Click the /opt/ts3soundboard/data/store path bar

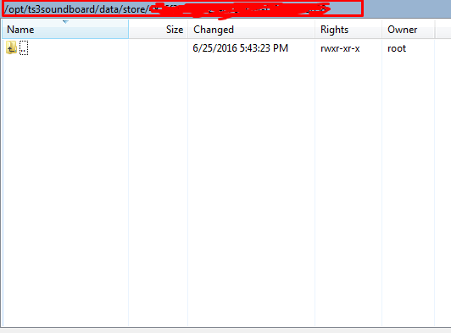point(183,9)
